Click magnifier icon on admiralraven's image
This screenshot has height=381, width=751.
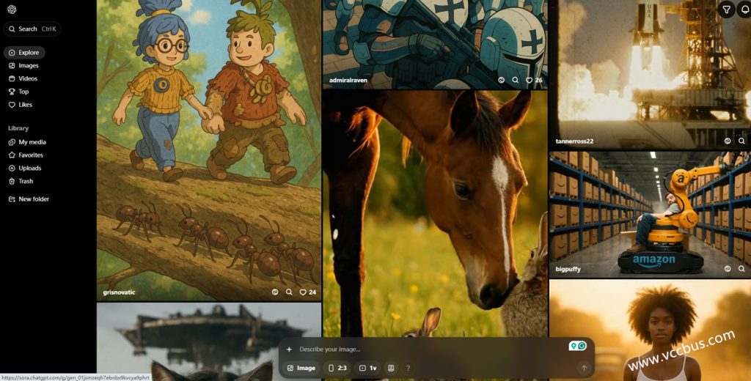[516, 80]
